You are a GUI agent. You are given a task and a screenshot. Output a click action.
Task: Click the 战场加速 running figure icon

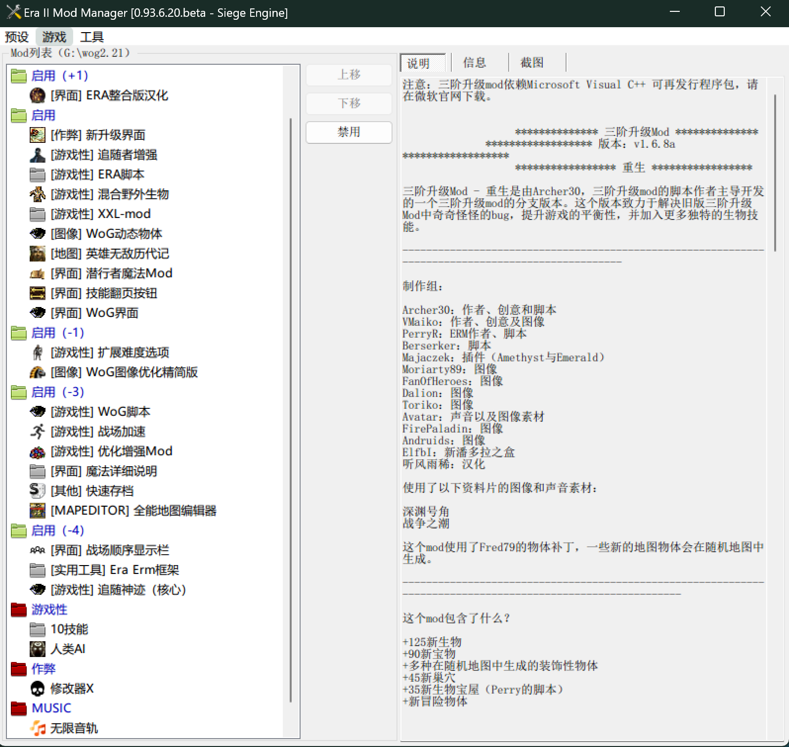point(38,432)
